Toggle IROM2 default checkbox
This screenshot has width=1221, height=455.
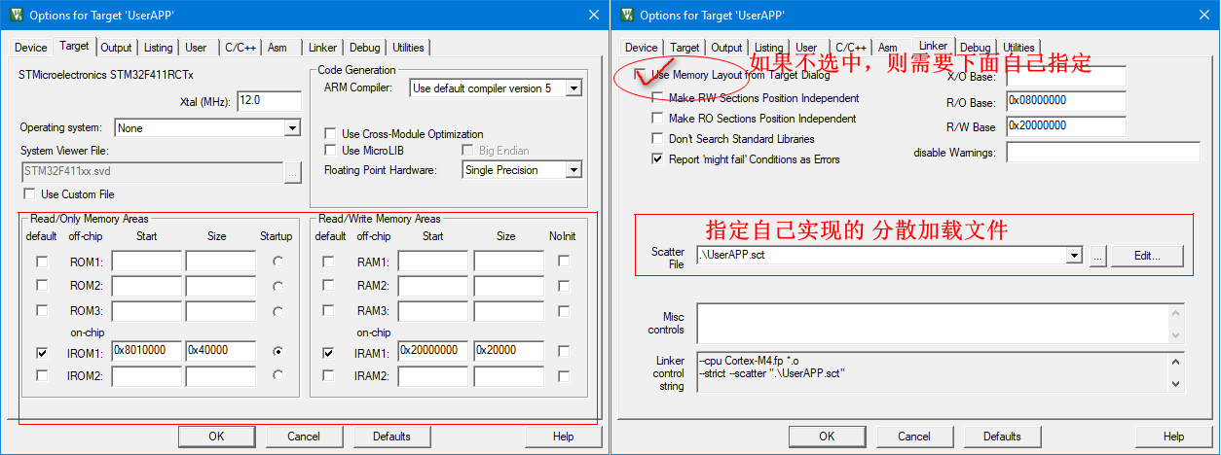tap(41, 375)
